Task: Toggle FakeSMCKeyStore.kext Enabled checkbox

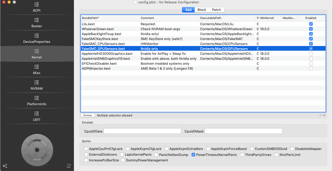Action: pos(311,39)
